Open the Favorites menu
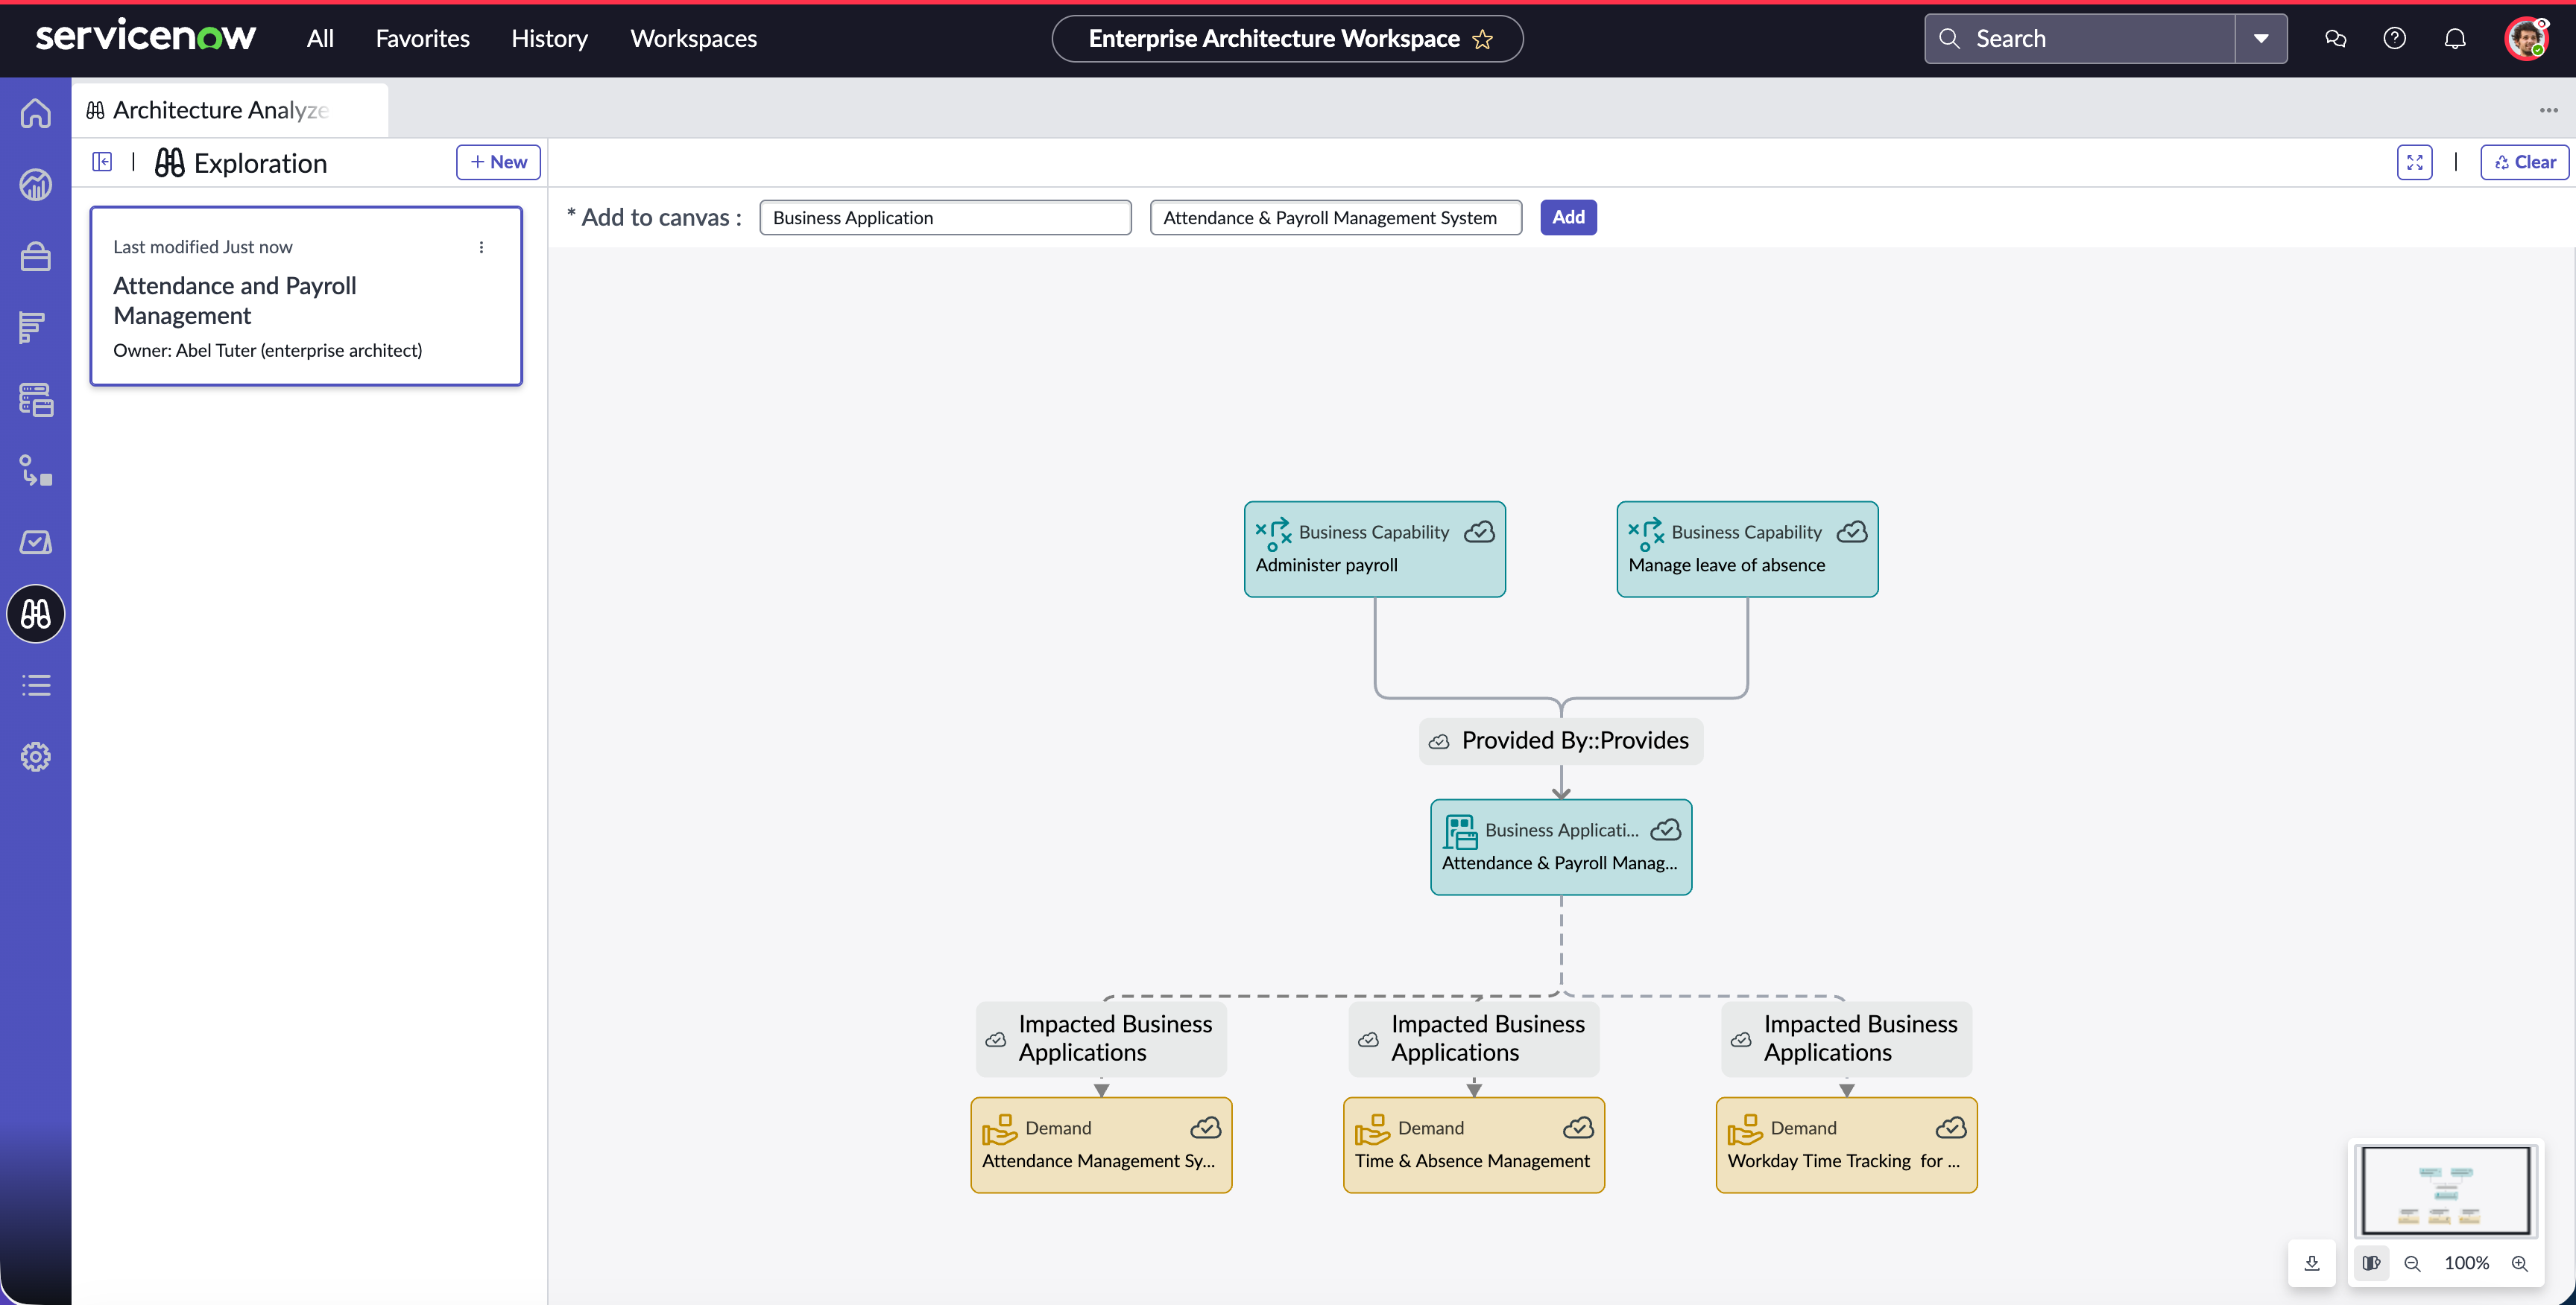 coord(422,39)
